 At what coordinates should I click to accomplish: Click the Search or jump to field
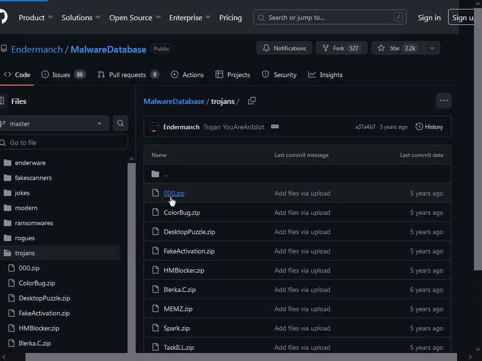(x=329, y=17)
